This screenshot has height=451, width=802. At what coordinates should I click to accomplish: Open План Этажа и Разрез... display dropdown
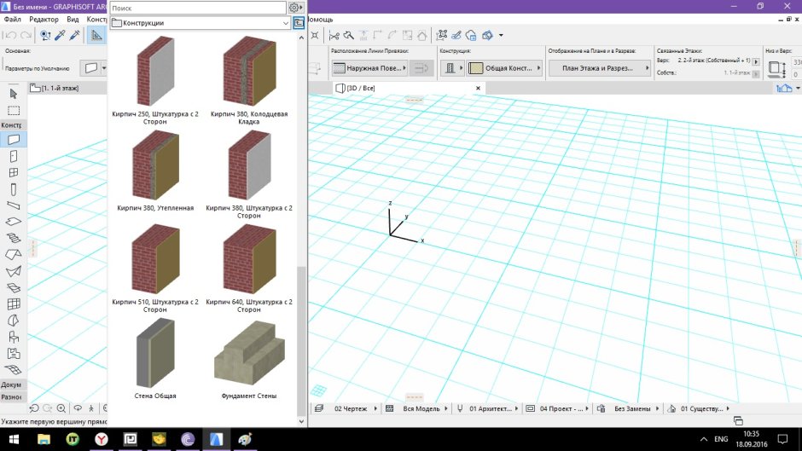[600, 68]
